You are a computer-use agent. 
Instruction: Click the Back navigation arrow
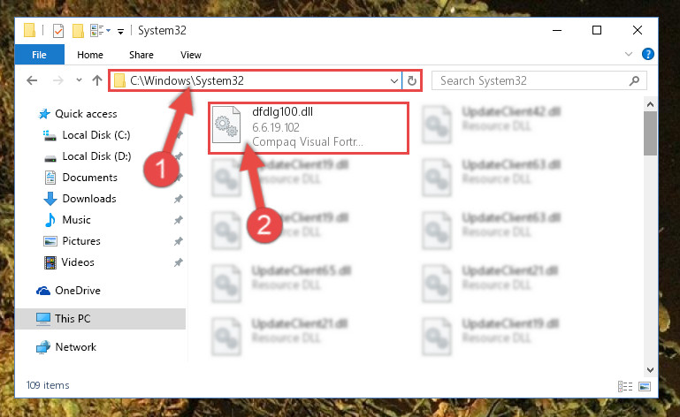point(32,80)
